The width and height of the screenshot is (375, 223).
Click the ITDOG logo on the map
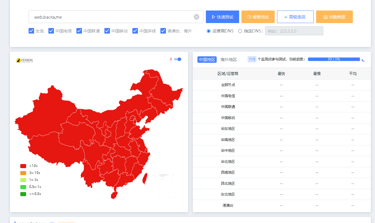[24, 60]
